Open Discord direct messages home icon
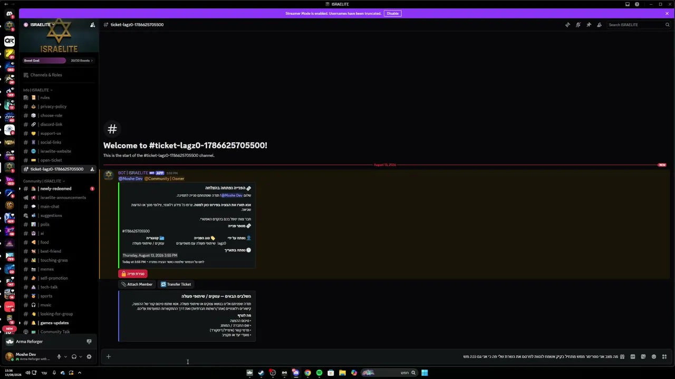675x379 pixels. click(x=9, y=14)
